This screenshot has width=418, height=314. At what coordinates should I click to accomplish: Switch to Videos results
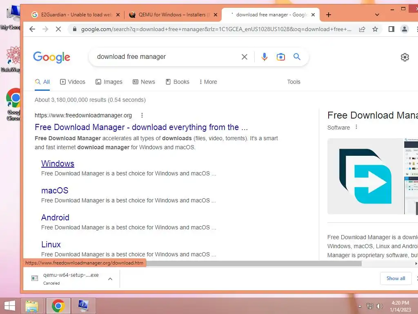73,82
